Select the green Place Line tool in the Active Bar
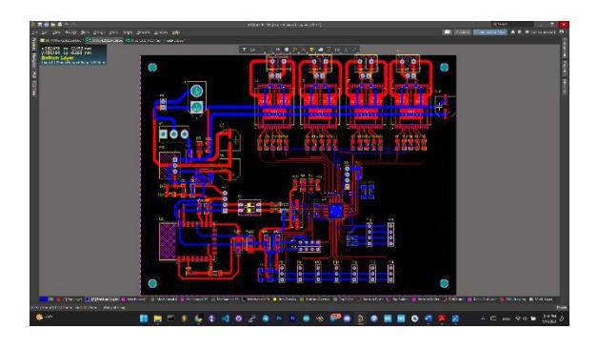This screenshot has height=350, width=598. pos(355,50)
